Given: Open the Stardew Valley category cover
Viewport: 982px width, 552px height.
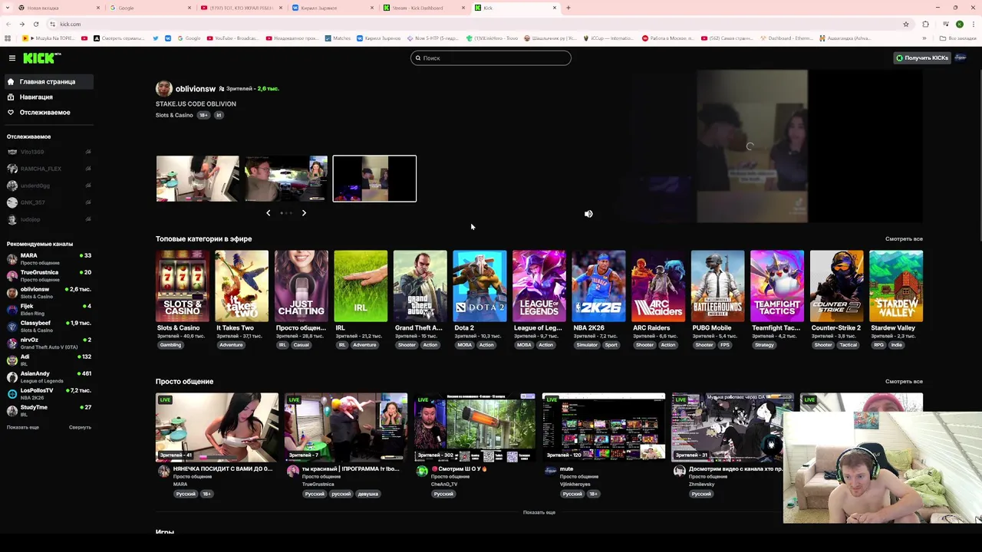Looking at the screenshot, I should pos(896,286).
